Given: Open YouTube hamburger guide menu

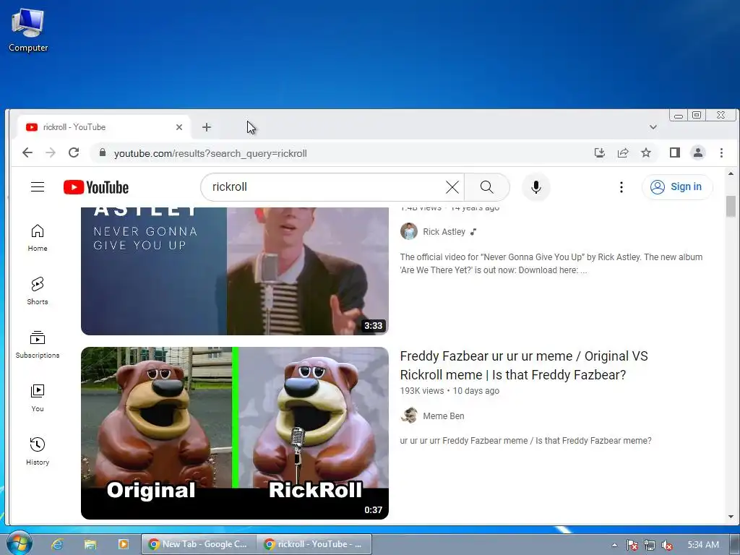Looking at the screenshot, I should pos(38,187).
